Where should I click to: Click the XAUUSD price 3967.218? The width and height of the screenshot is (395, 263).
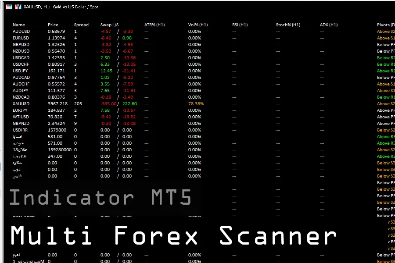(x=57, y=104)
